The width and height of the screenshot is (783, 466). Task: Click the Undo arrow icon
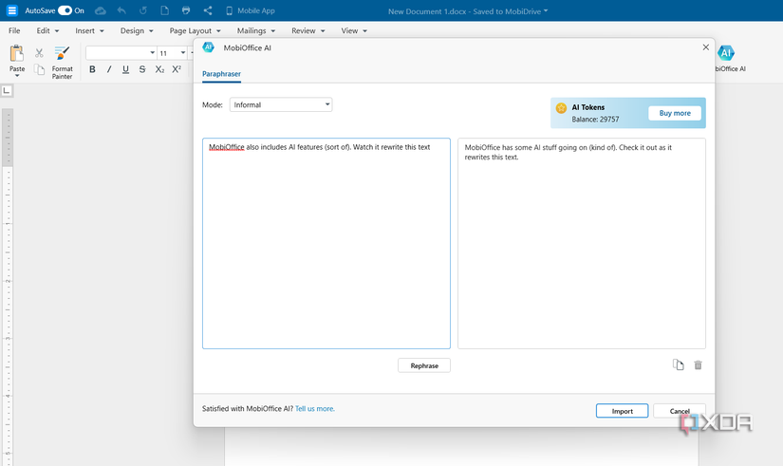point(121,10)
